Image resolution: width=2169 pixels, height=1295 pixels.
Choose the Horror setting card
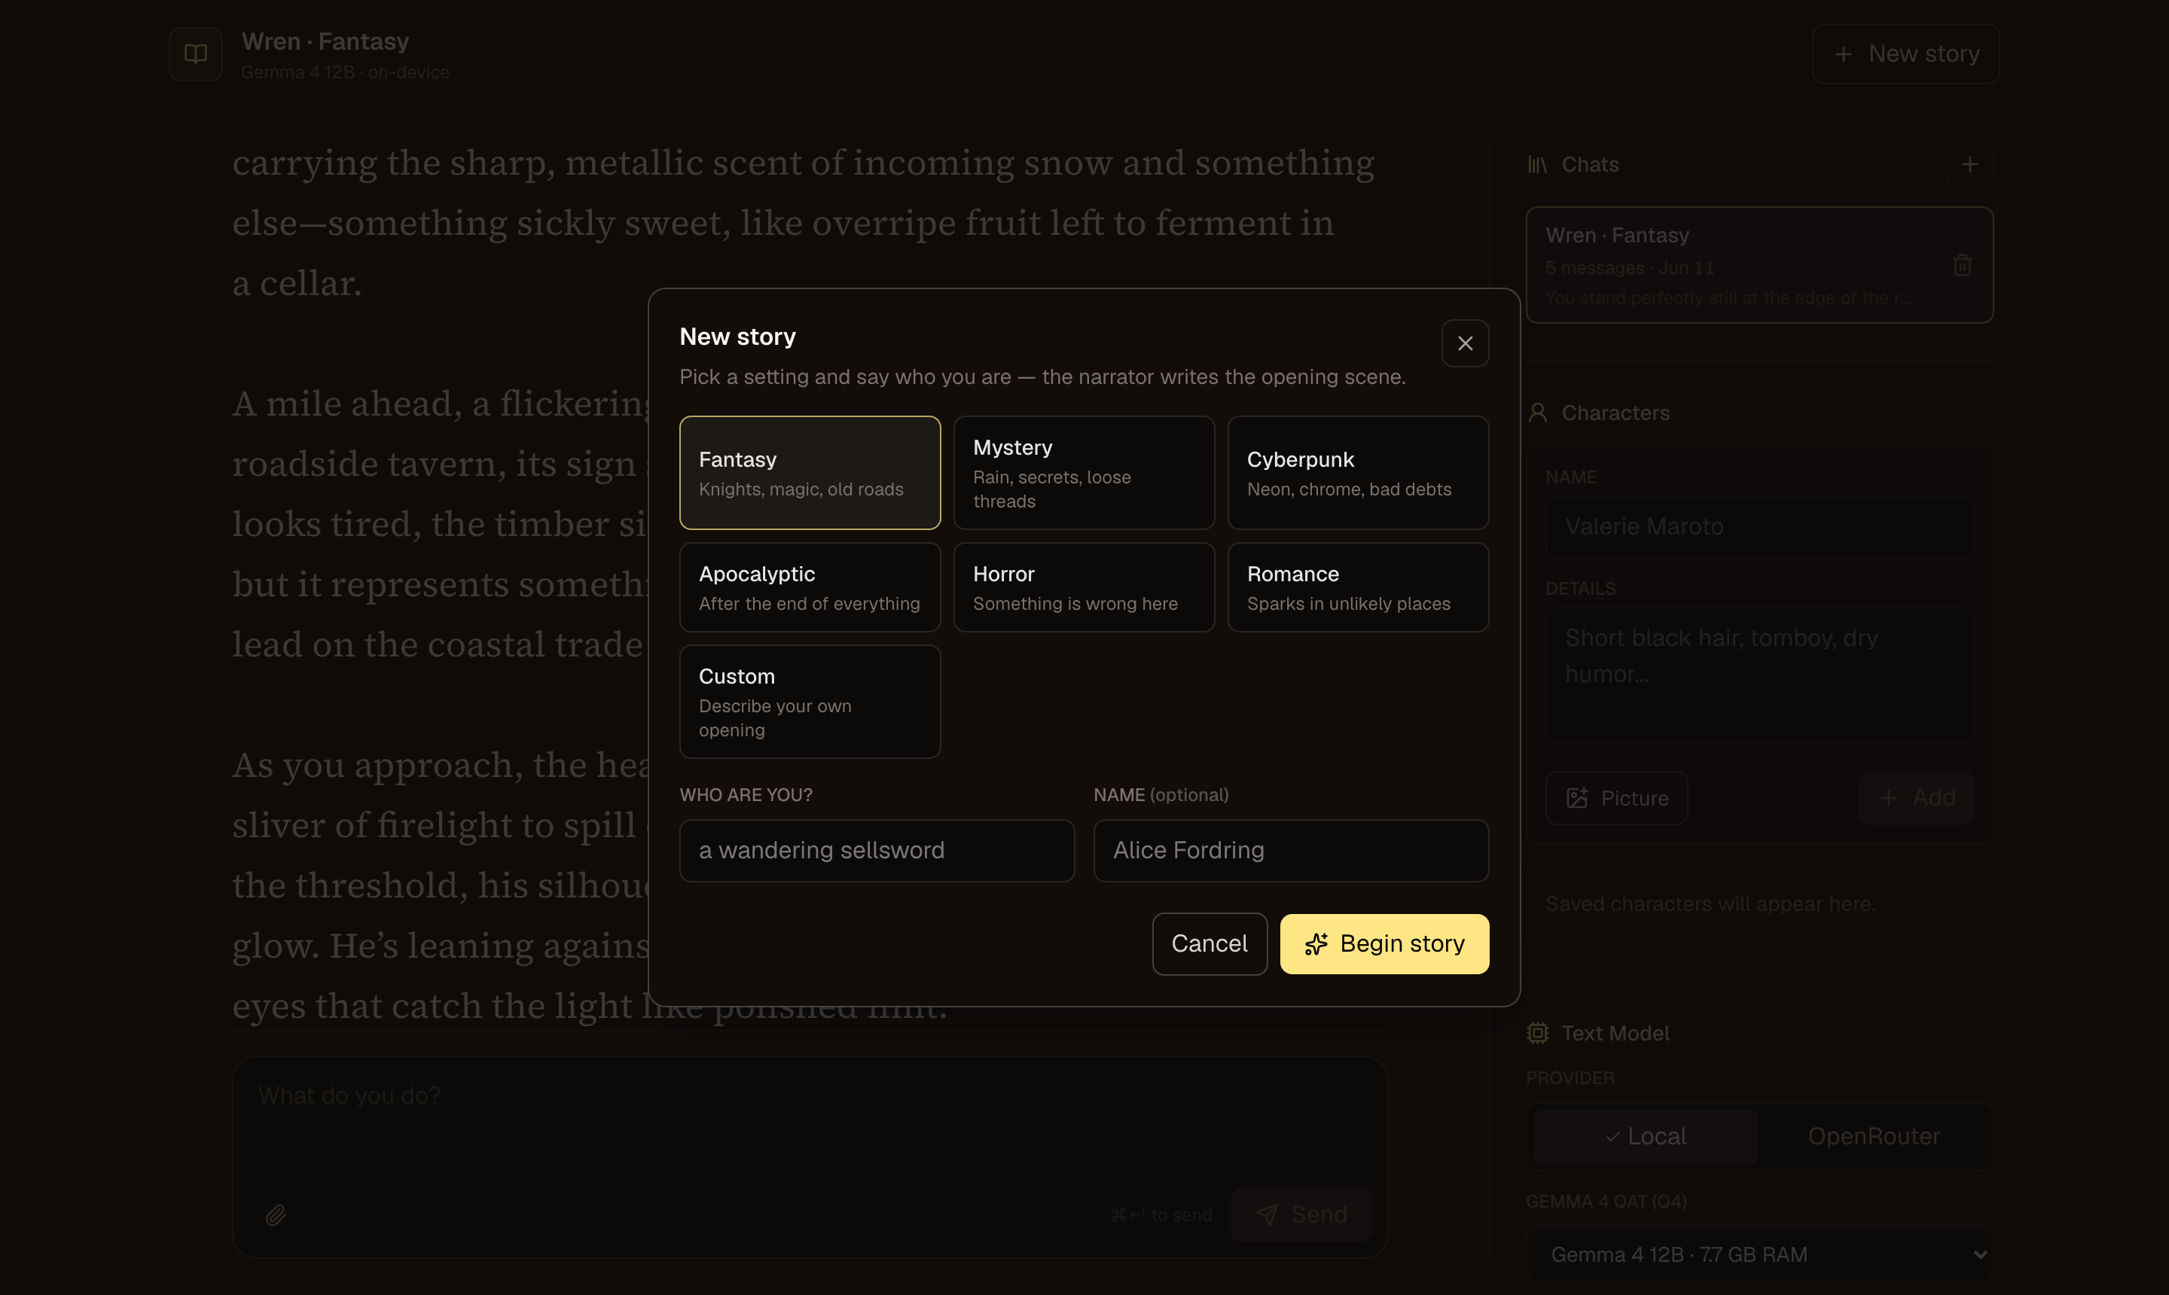pos(1083,587)
